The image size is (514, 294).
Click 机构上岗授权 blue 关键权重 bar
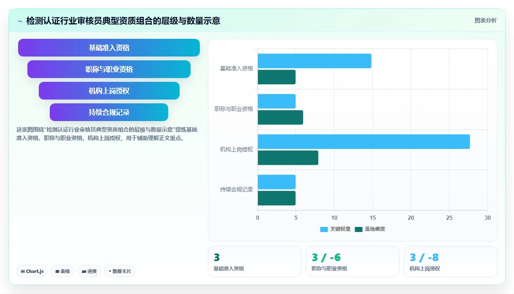[364, 142]
